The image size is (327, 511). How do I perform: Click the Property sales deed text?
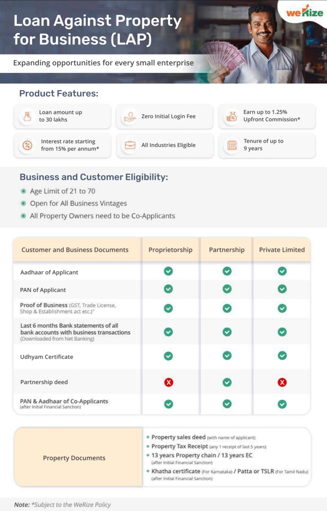point(178,437)
